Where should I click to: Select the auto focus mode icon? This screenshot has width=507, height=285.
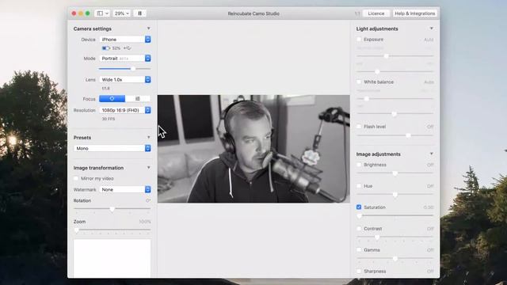(x=112, y=98)
